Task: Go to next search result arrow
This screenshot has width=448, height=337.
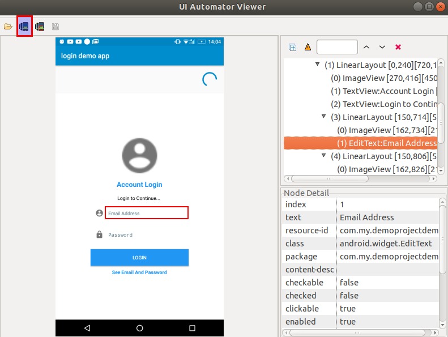Action: [382, 47]
